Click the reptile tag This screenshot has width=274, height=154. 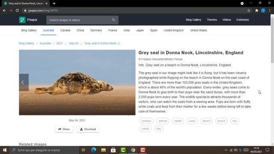178,121
